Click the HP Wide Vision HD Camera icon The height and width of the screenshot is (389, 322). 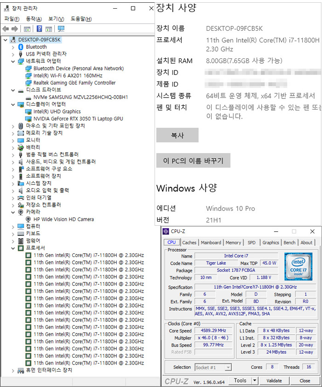[29, 219]
